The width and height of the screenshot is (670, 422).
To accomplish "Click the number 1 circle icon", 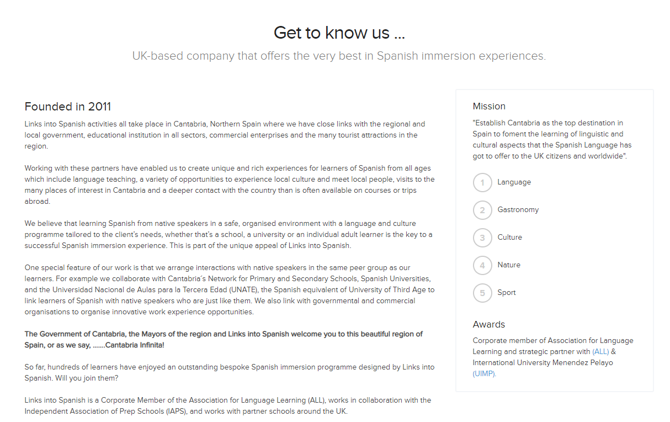I will (482, 182).
